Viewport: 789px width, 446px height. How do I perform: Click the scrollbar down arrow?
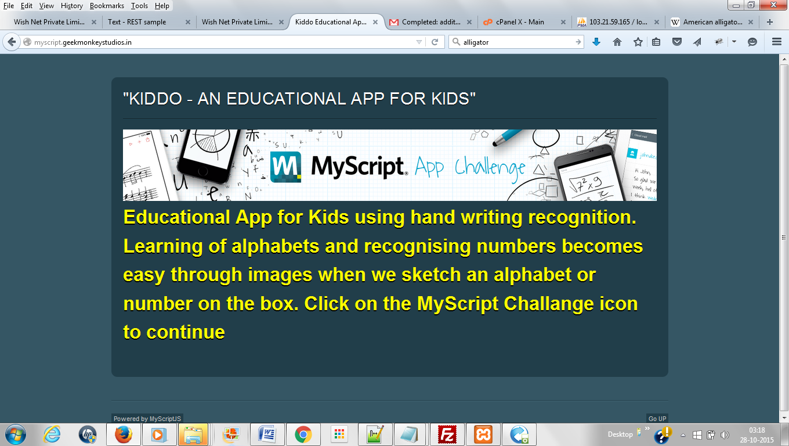coord(784,418)
